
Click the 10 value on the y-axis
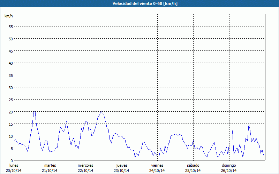[11, 136]
